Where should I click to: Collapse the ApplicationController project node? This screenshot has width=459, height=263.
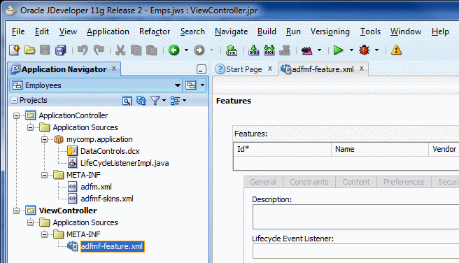point(16,116)
